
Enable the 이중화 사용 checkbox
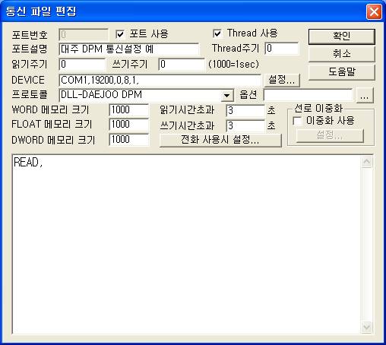[297, 121]
